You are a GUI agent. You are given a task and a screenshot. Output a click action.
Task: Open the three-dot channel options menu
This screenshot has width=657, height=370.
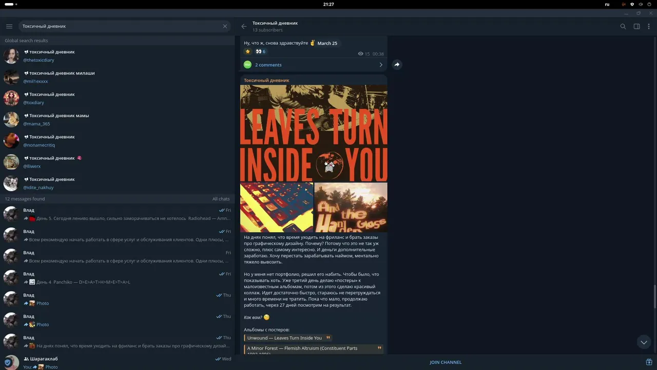click(649, 26)
